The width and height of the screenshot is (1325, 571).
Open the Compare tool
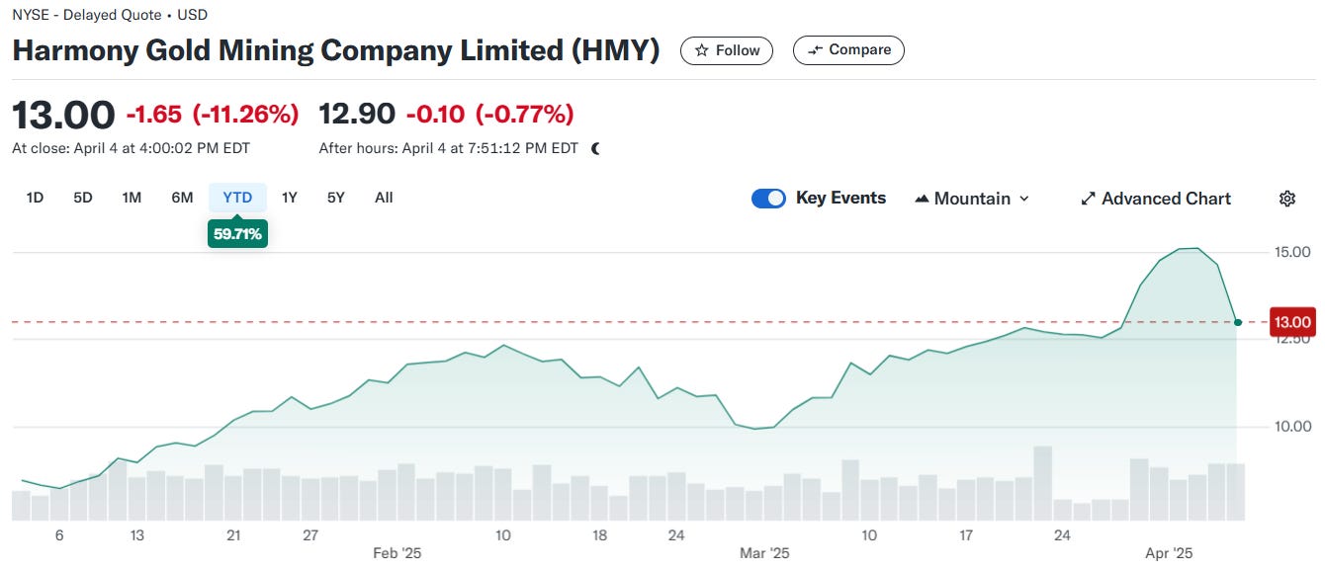coord(848,50)
